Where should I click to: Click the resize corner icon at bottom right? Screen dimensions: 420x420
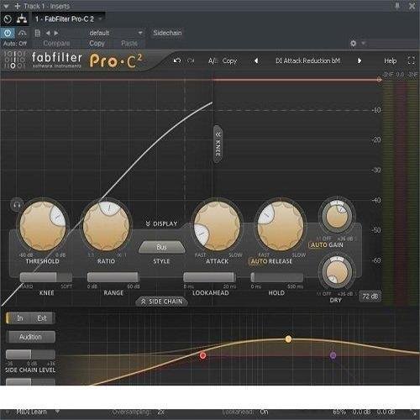[x=413, y=412]
